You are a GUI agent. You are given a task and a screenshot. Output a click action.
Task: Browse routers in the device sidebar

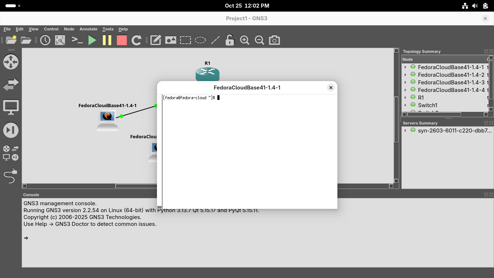pyautogui.click(x=11, y=62)
